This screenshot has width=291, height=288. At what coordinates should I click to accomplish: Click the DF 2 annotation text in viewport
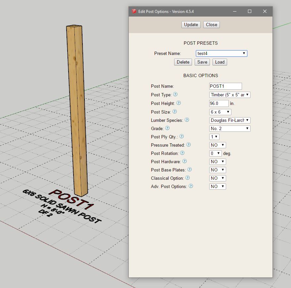coord(45,214)
